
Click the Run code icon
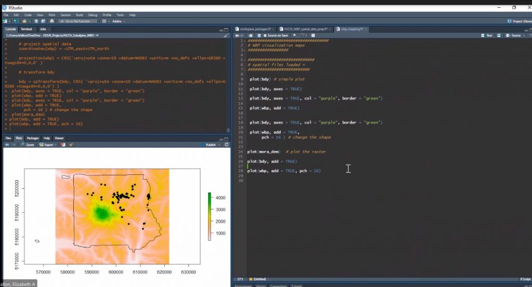[486, 35]
